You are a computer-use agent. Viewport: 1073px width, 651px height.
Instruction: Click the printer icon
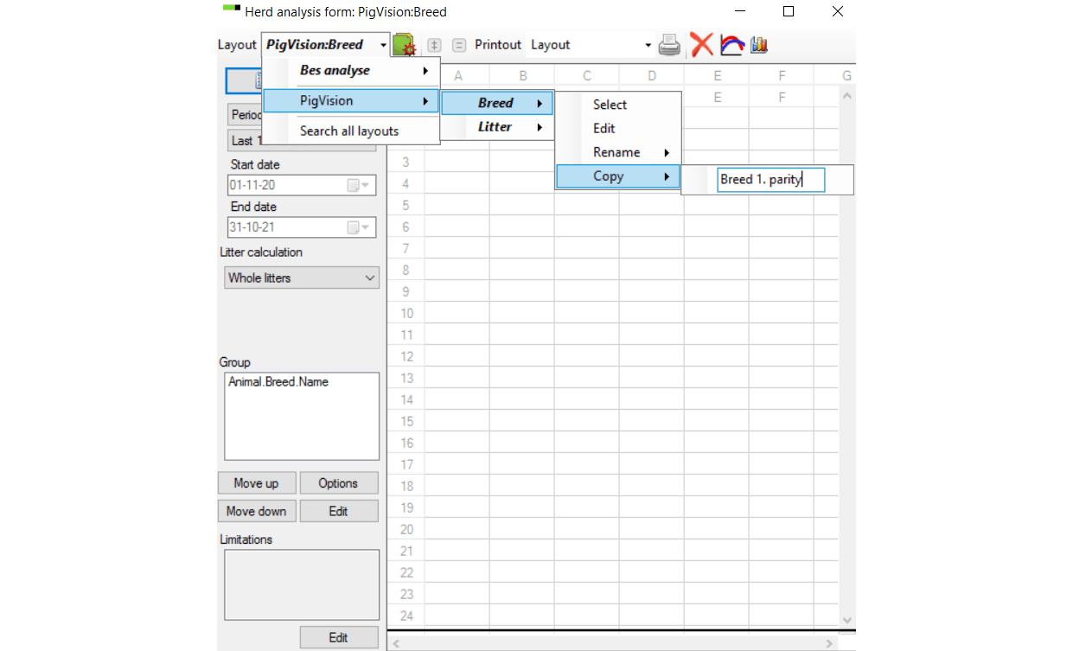point(670,44)
